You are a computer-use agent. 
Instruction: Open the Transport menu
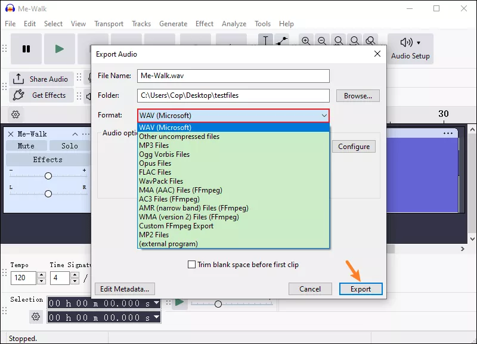click(x=109, y=24)
